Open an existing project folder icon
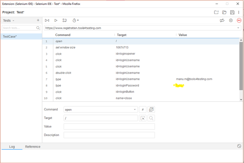 coord(224,12)
